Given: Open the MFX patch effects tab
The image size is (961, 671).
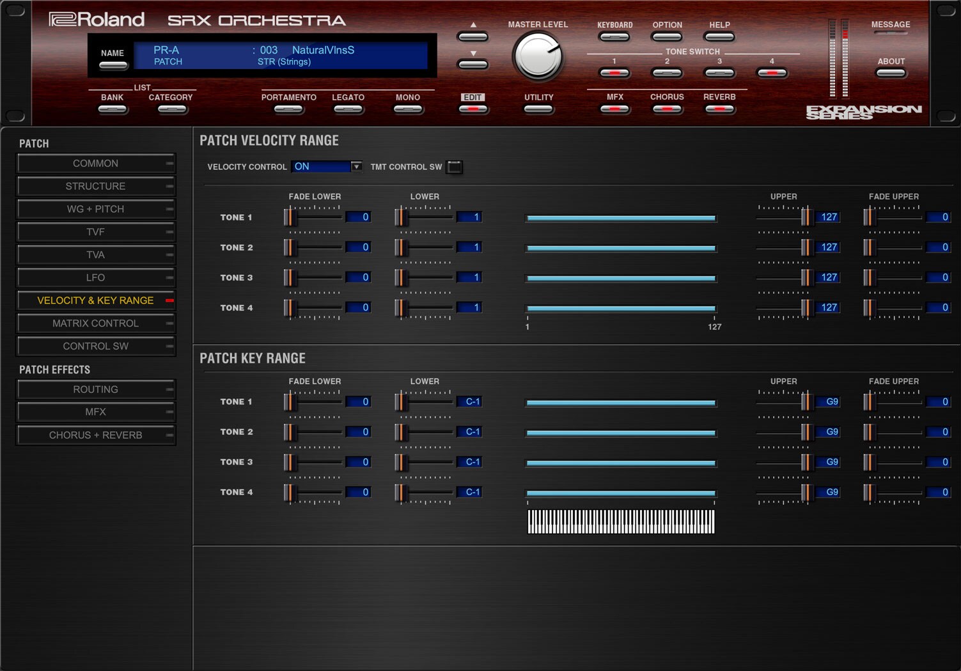Looking at the screenshot, I should pyautogui.click(x=96, y=412).
